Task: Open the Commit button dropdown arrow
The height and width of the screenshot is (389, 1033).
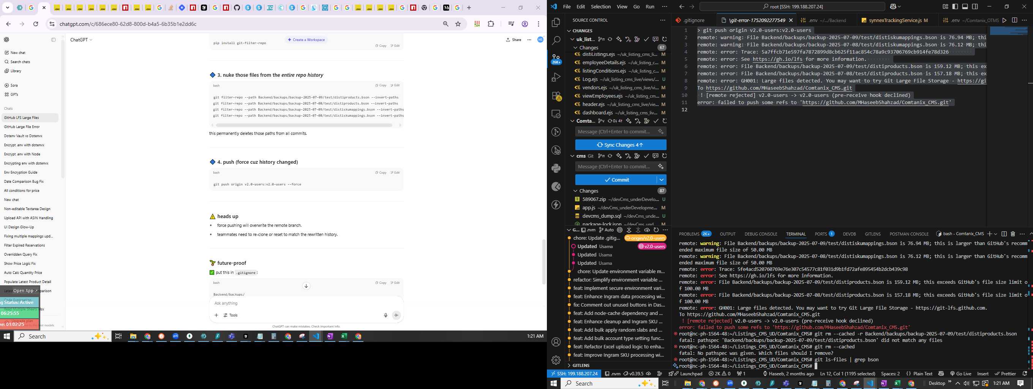Action: [662, 180]
